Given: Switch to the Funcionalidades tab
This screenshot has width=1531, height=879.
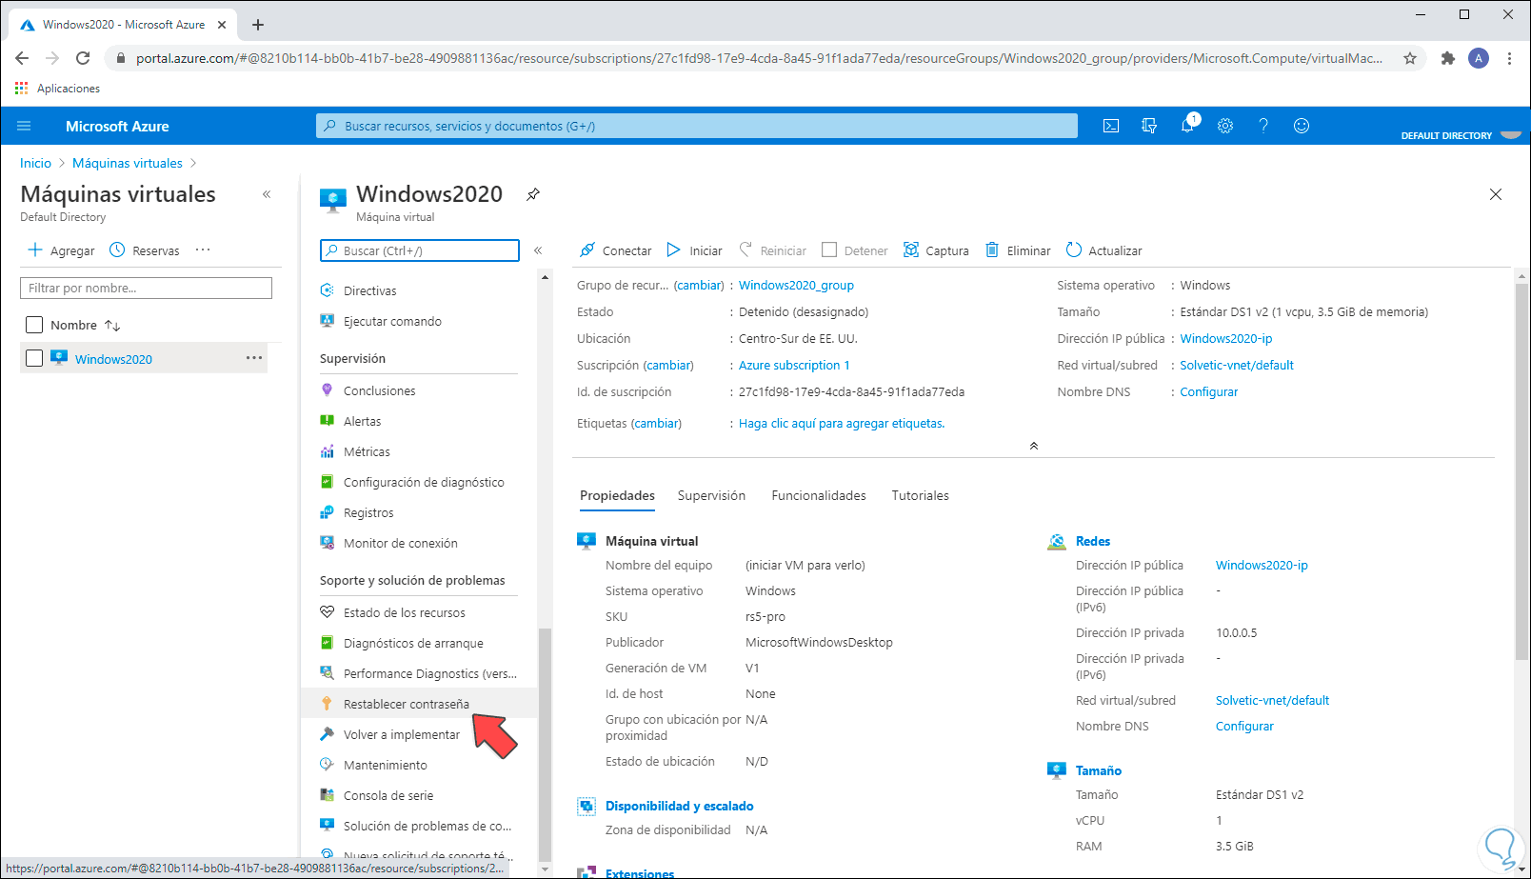Looking at the screenshot, I should [819, 495].
